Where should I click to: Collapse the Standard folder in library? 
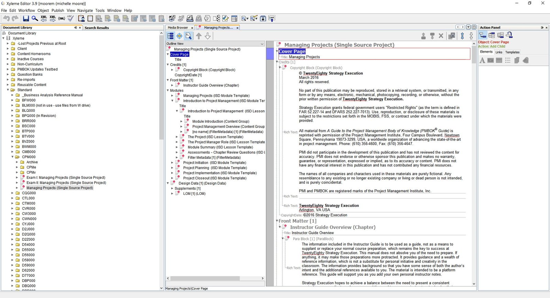coord(8,90)
